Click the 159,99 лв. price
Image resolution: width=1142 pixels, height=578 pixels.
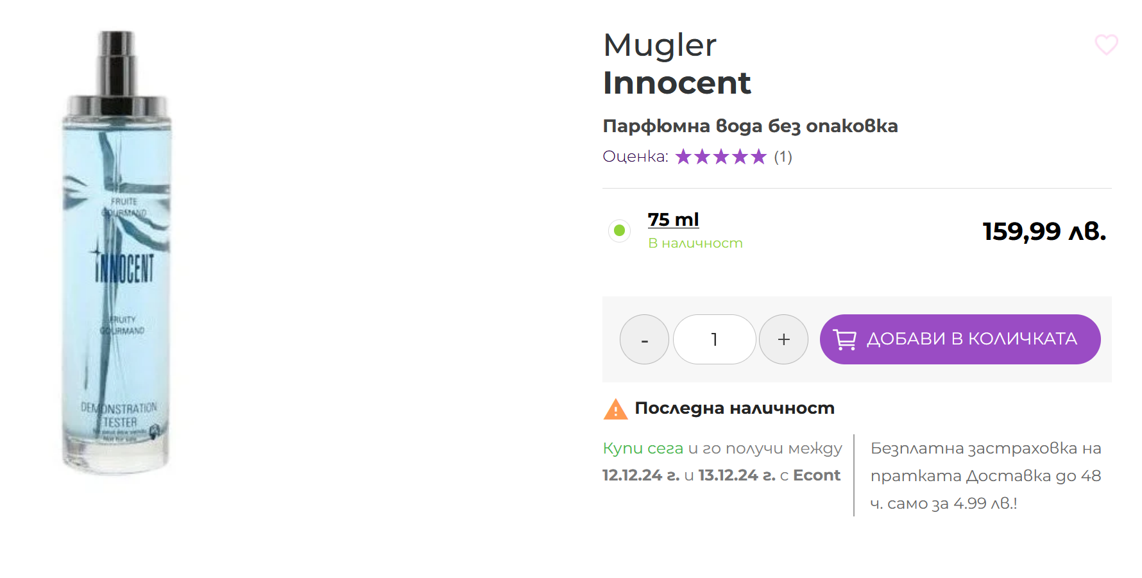click(1044, 231)
